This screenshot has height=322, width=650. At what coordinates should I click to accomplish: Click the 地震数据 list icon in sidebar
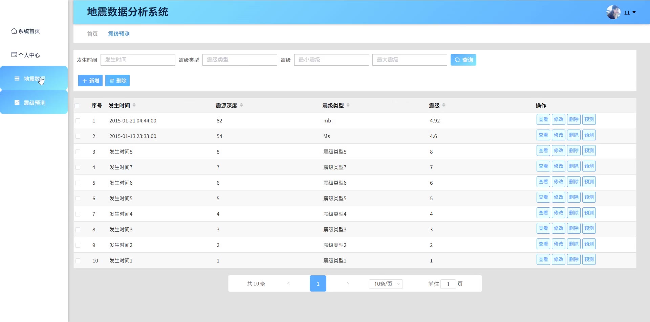tap(17, 79)
